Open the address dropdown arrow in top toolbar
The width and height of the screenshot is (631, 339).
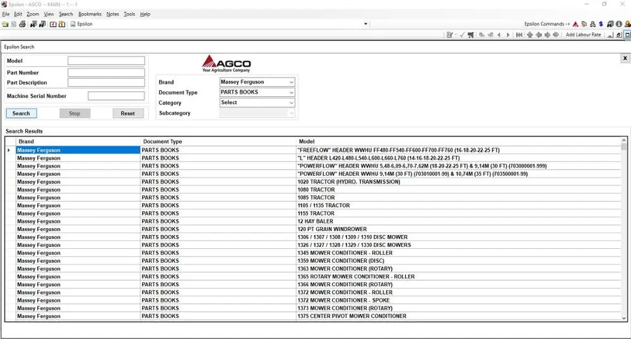tap(365, 24)
